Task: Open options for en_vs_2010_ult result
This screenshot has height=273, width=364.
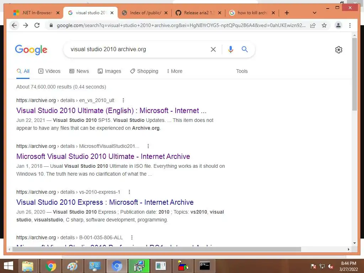Action: [123, 100]
